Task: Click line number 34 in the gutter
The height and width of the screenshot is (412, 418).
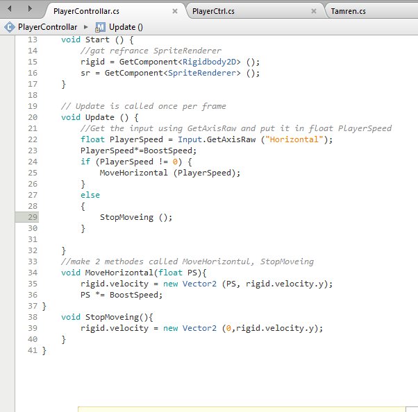Action: click(33, 273)
